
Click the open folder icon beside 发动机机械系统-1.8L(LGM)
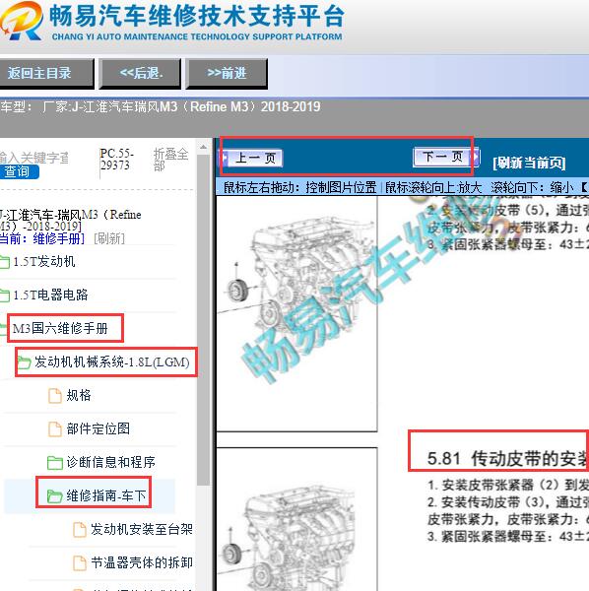pos(24,362)
